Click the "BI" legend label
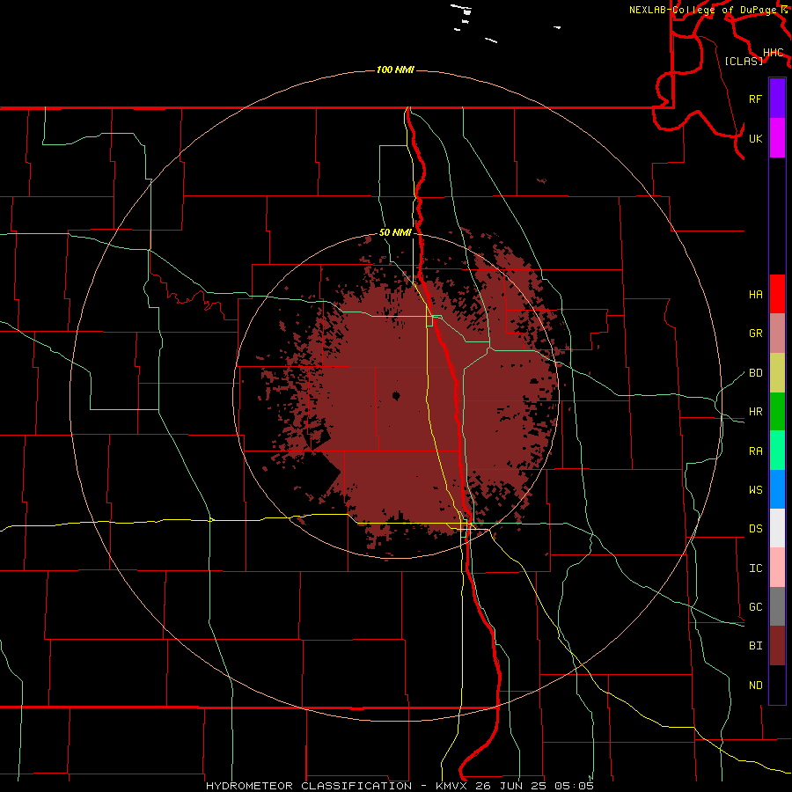792x792 pixels. (x=755, y=646)
